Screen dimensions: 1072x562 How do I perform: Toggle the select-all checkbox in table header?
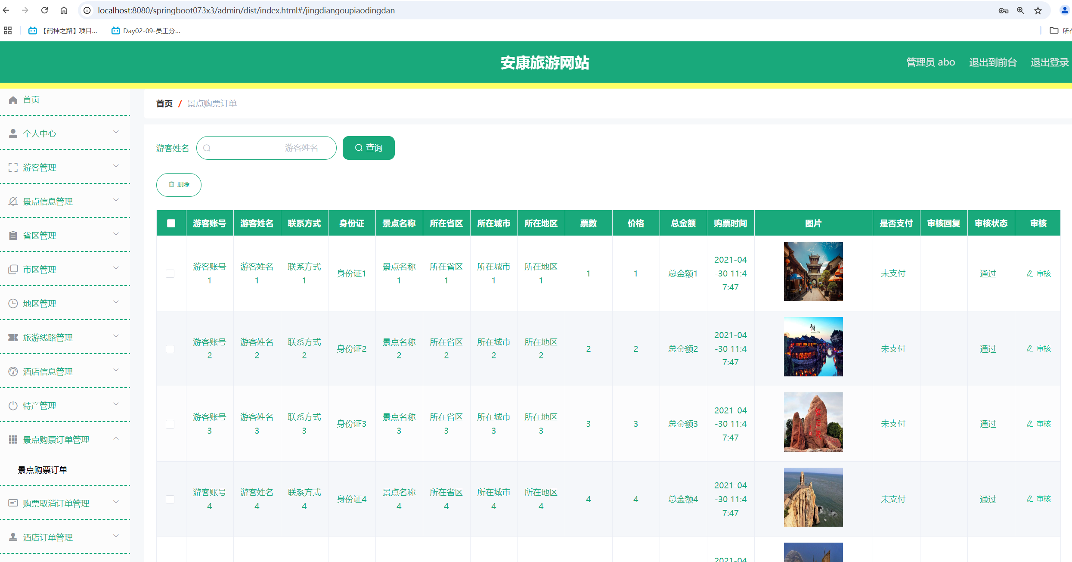point(171,223)
